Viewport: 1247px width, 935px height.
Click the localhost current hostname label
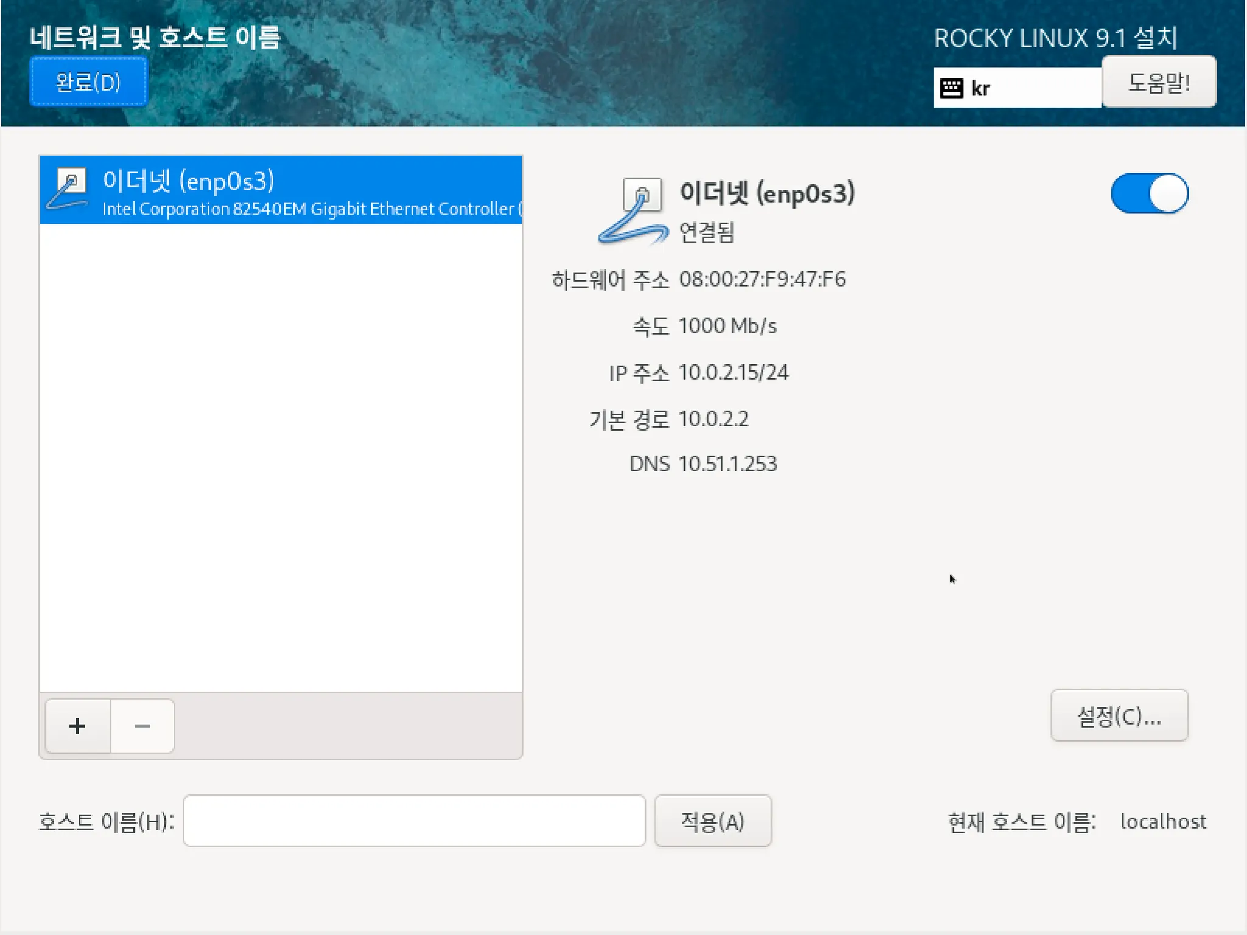(1163, 821)
